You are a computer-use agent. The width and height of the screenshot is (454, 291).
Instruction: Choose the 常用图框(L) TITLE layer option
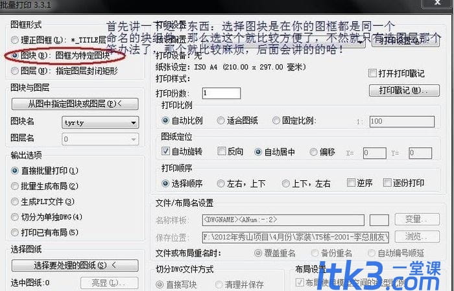point(15,40)
